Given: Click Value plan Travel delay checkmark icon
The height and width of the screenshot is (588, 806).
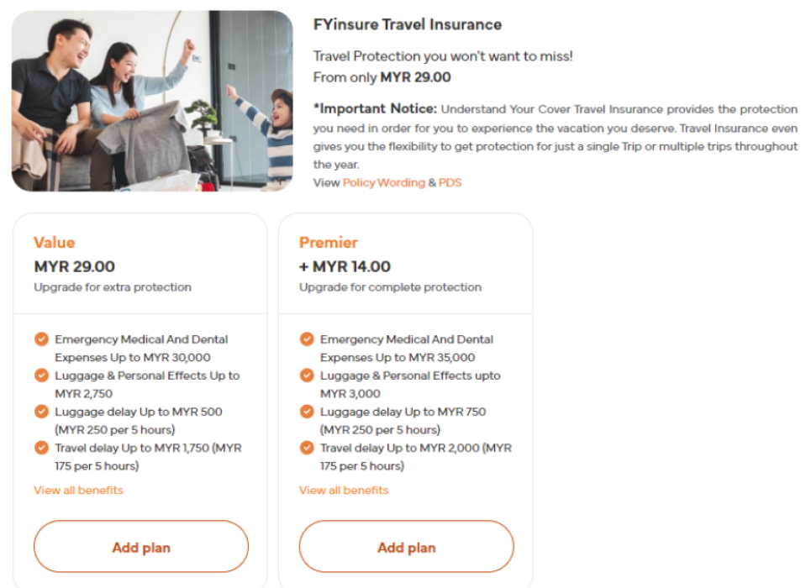Looking at the screenshot, I should (41, 448).
